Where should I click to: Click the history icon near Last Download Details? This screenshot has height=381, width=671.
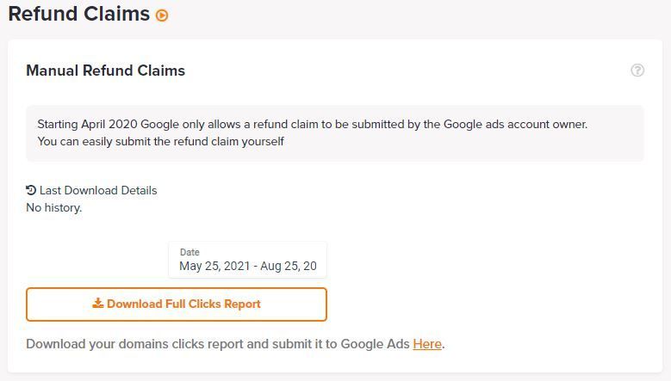click(31, 190)
